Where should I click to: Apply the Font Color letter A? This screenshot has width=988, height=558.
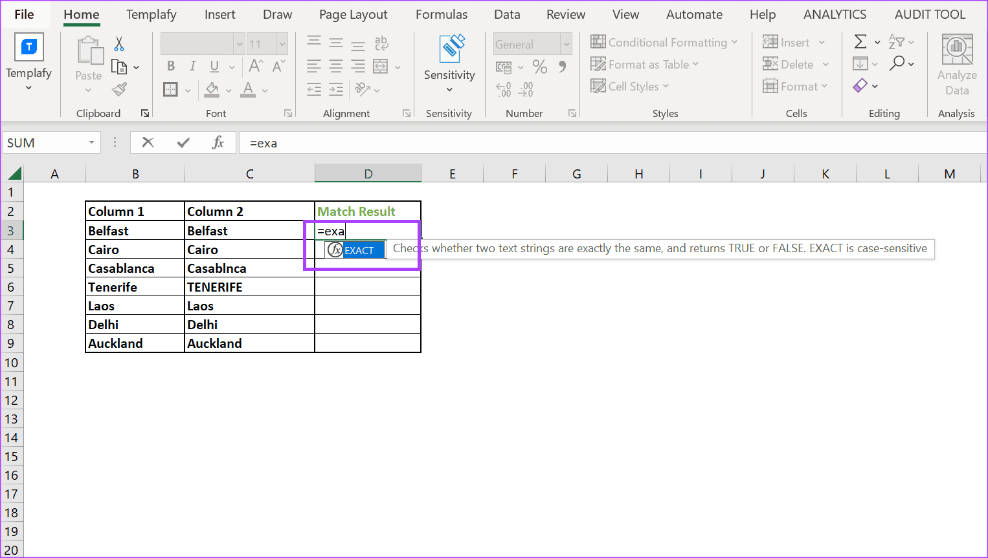248,89
